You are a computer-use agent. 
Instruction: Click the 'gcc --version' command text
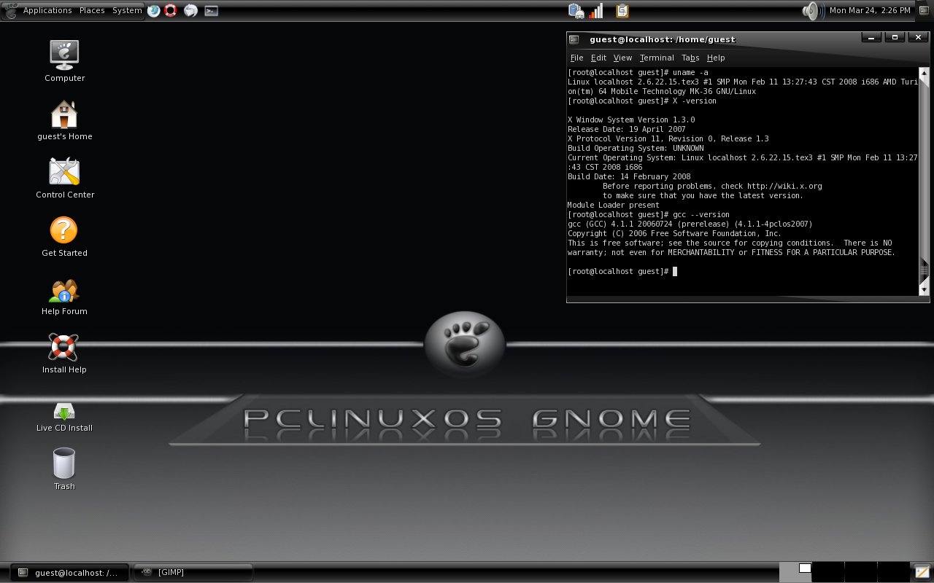pyautogui.click(x=701, y=215)
